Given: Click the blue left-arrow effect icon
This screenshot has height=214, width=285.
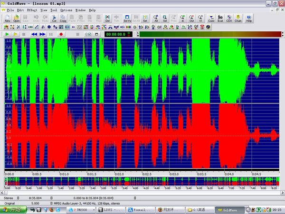Looking at the screenshot, I should 74,27.
